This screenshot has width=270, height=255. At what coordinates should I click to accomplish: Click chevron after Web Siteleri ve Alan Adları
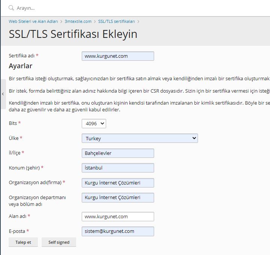click(x=61, y=22)
